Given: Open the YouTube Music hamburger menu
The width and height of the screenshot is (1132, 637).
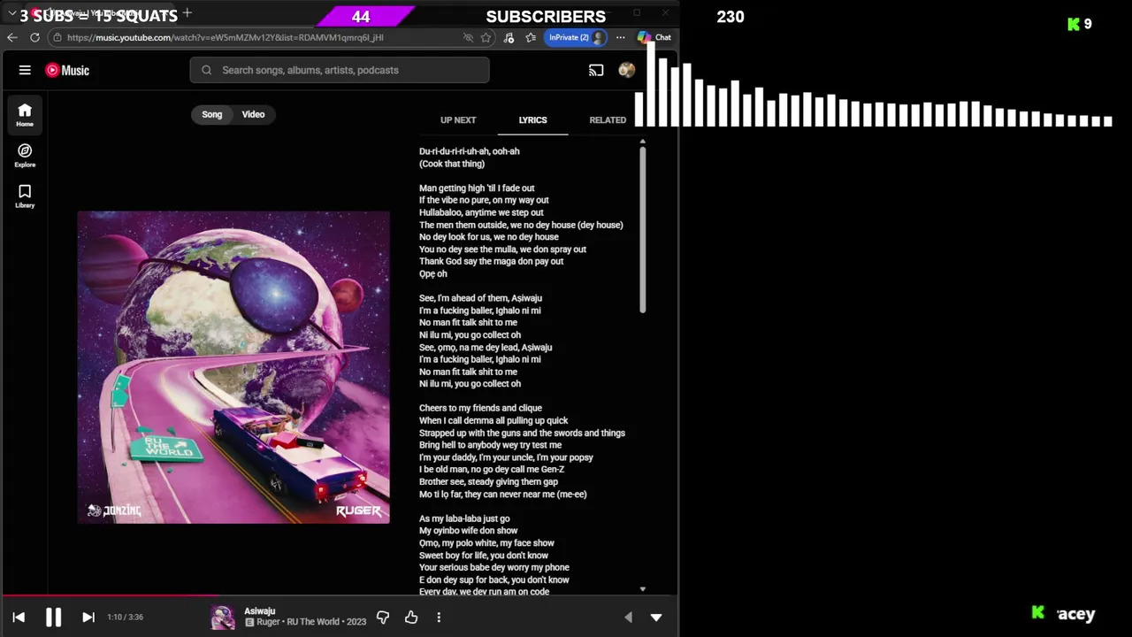Looking at the screenshot, I should (x=25, y=70).
